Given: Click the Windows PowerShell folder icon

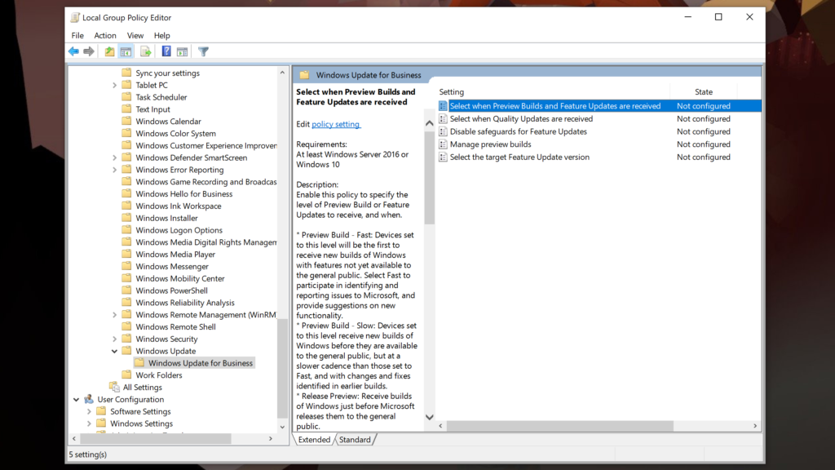Looking at the screenshot, I should (126, 290).
